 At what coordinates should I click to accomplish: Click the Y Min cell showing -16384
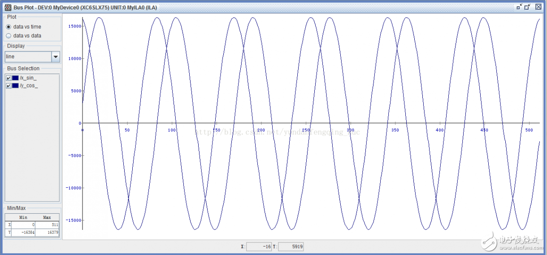pyautogui.click(x=24, y=233)
